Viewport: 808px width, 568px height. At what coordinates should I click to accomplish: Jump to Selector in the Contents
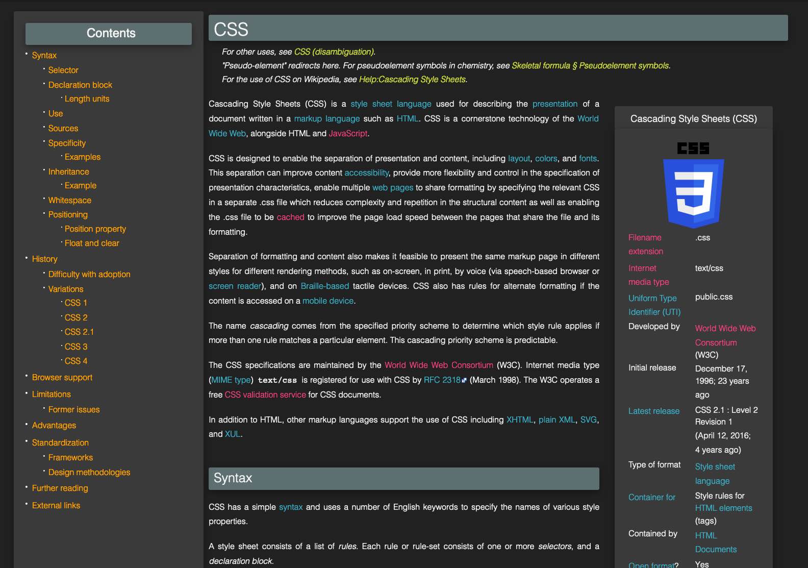(x=63, y=70)
